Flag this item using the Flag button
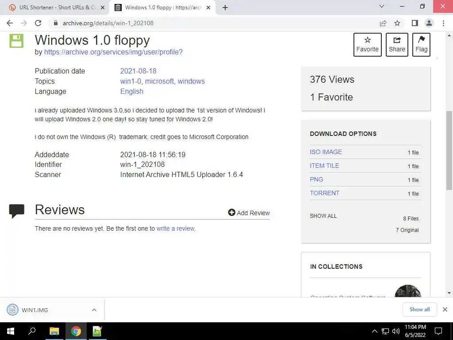453x340 pixels. coord(421,45)
